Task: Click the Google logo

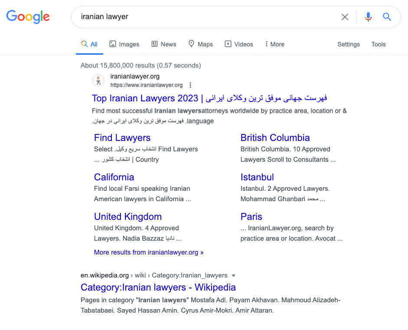Action: point(28,17)
